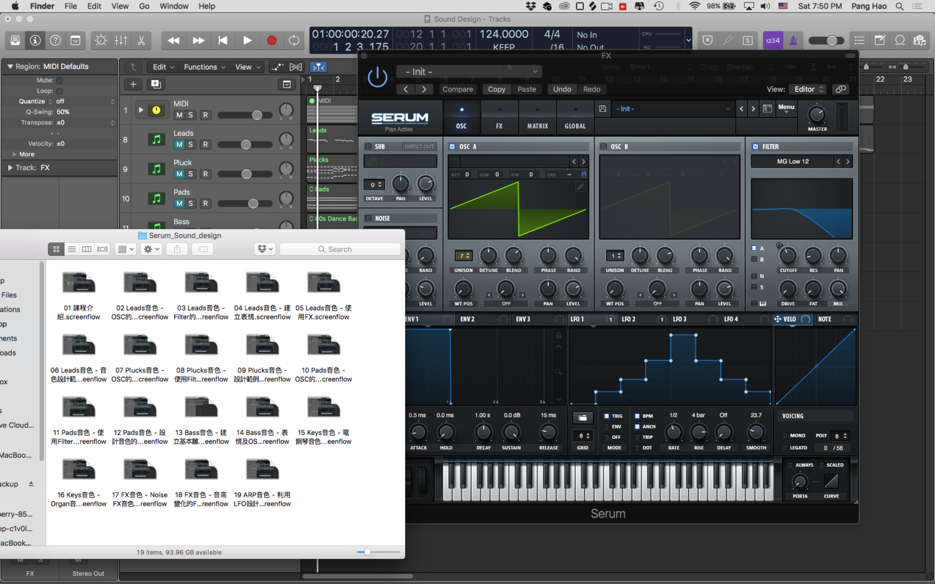Toggle Serum plugin power bypass button
This screenshot has width=935, height=584.
pyautogui.click(x=378, y=77)
